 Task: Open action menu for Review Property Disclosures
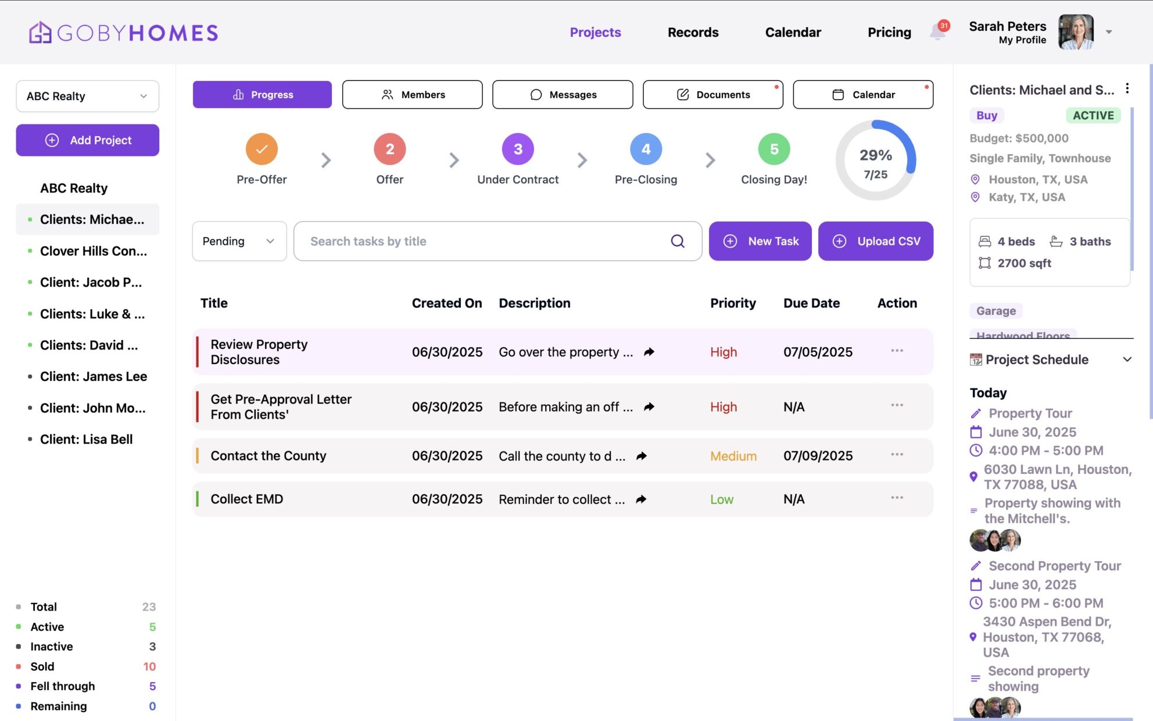point(897,351)
